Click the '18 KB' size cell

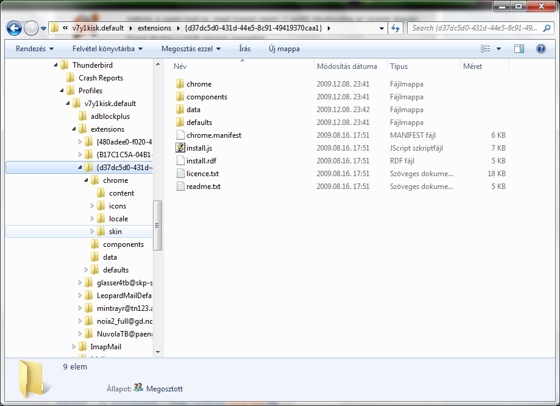[497, 174]
